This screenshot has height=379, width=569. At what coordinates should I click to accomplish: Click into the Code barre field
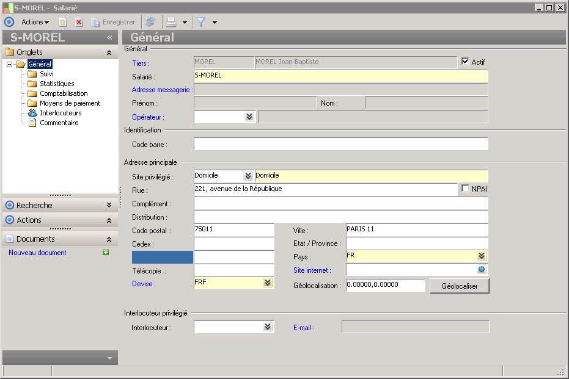(x=340, y=145)
